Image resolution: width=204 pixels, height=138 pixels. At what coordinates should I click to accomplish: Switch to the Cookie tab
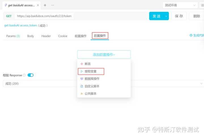pyautogui.click(x=63, y=36)
